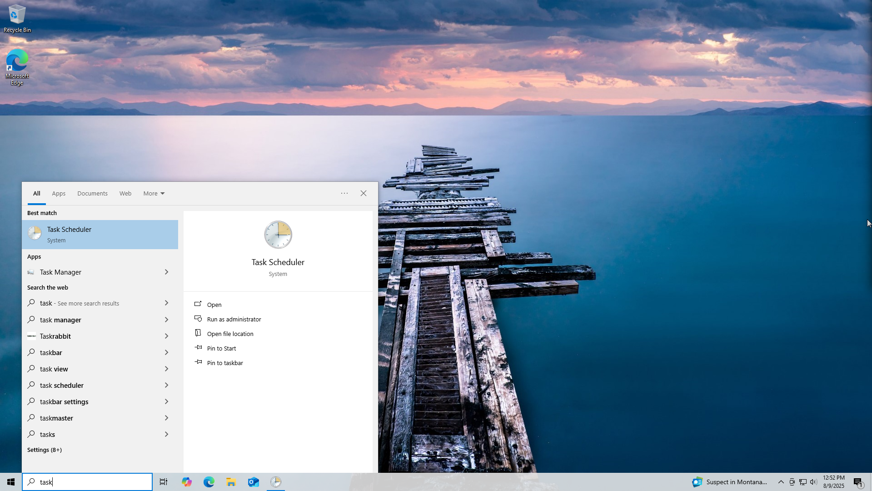872x491 pixels.
Task: Click the Pin to taskbar pin icon
Action: [x=198, y=362]
